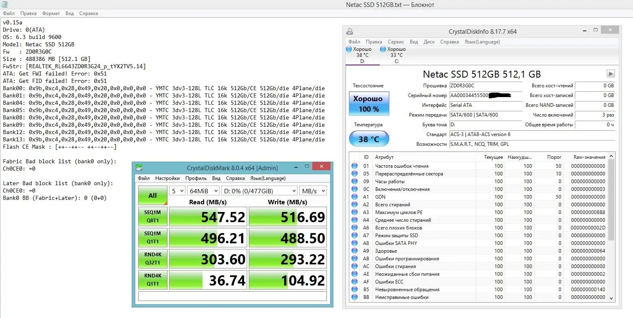Open CrystalDiskInfo's Сервис menu
633x318 pixels.
tap(396, 42)
